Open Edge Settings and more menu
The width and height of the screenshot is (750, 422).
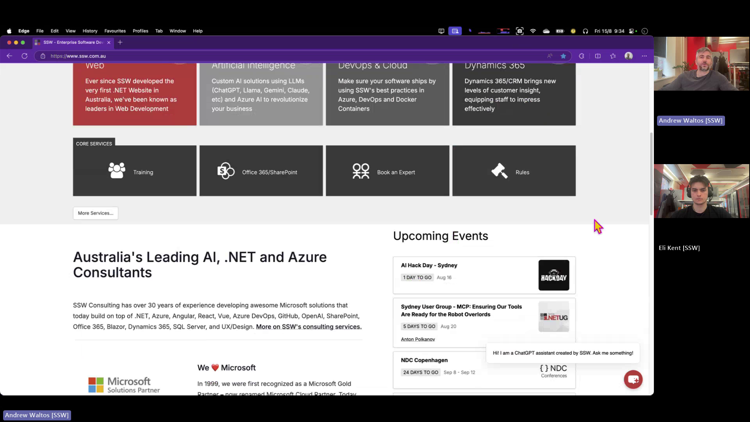[644, 56]
